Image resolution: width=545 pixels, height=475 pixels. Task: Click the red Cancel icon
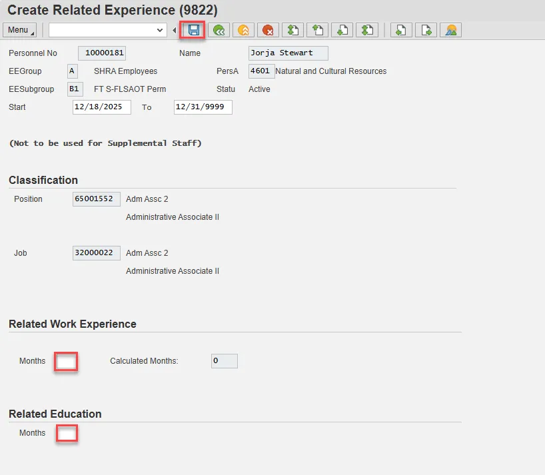tap(268, 30)
